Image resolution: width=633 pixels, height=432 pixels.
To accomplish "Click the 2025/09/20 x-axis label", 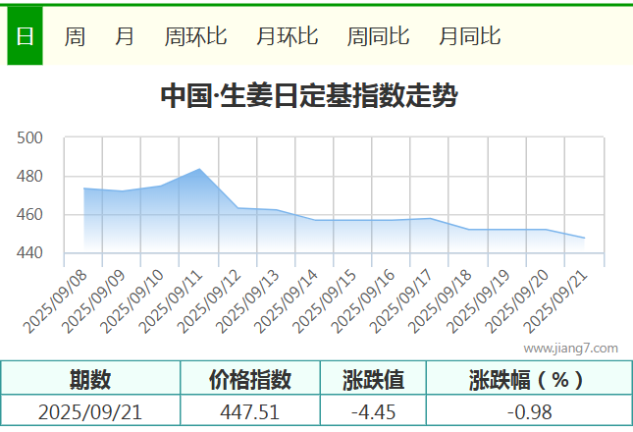I will coord(516,301).
